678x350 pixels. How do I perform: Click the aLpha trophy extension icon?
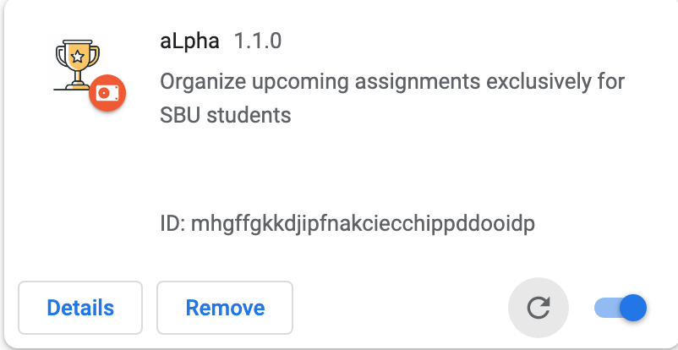coord(78,65)
